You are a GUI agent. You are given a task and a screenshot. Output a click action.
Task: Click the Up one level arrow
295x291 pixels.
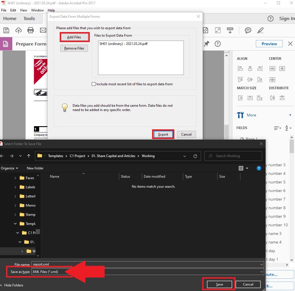(x=29, y=156)
